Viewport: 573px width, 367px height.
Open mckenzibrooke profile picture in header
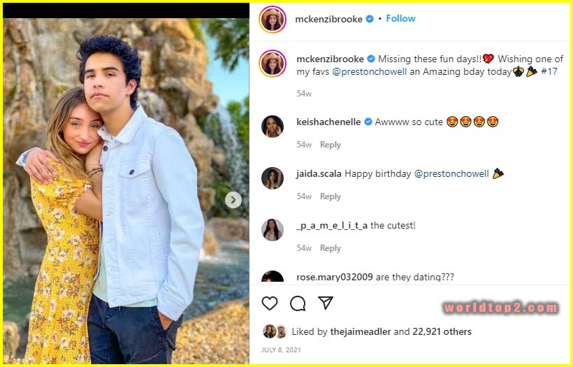point(272,20)
